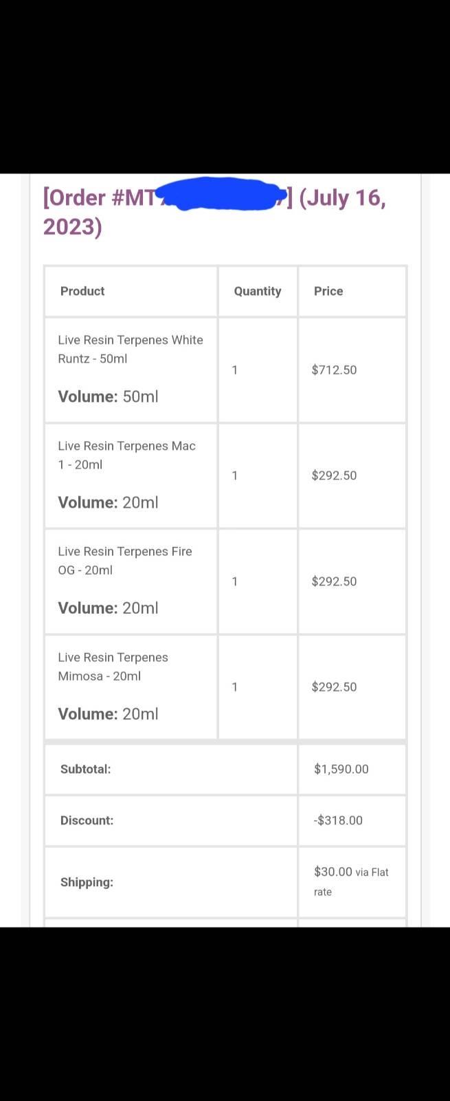
Task: Select Live Resin Terpenes Fire OG product name
Action: click(124, 560)
